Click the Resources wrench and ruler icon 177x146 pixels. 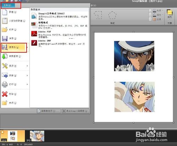(5, 66)
